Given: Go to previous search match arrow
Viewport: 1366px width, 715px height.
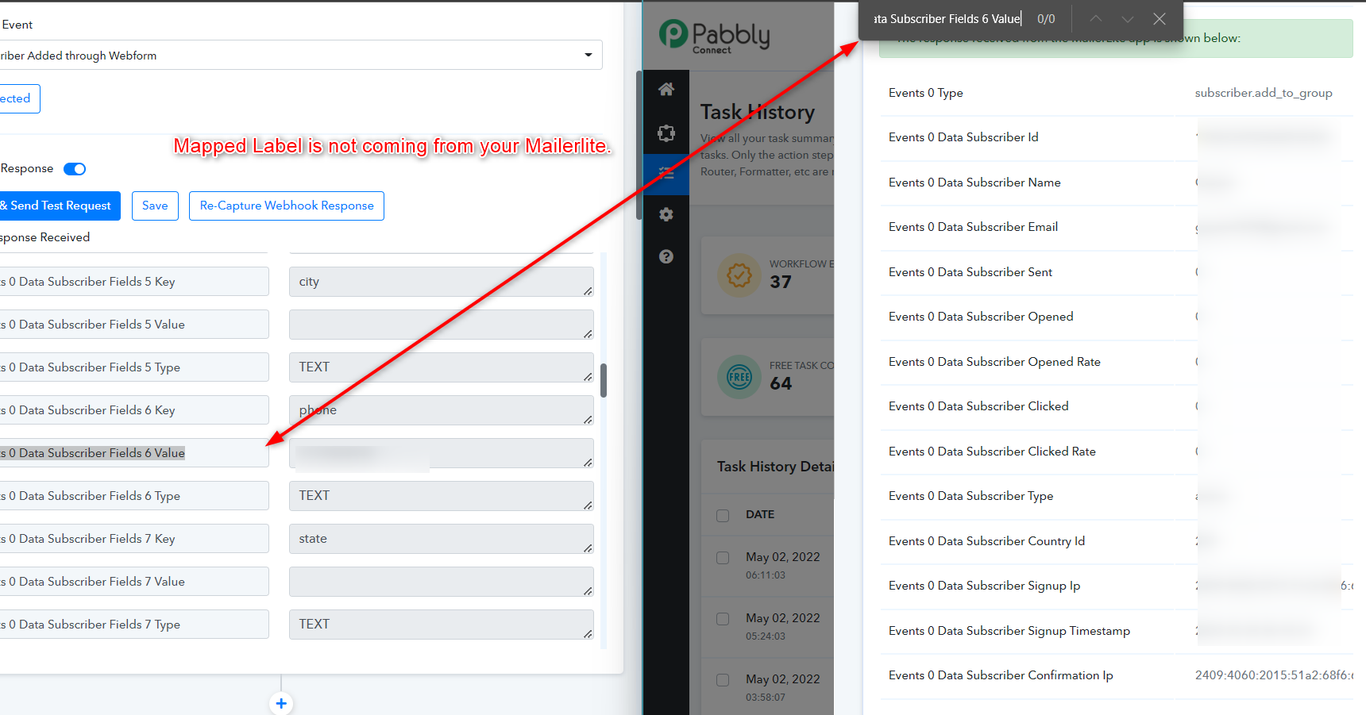Looking at the screenshot, I should (x=1096, y=19).
